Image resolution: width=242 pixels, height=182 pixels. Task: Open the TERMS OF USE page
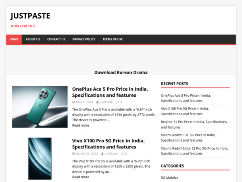[x=113, y=39]
